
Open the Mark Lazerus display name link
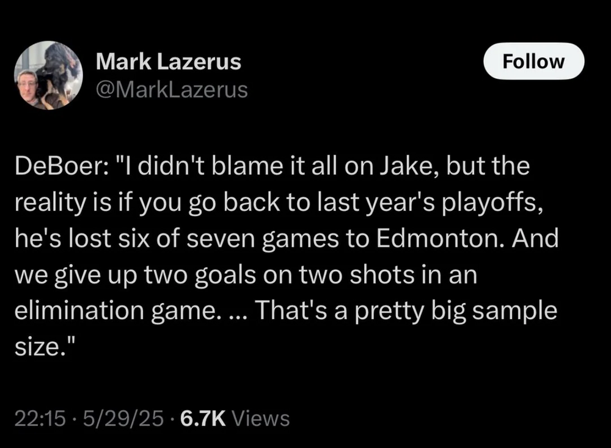[169, 62]
